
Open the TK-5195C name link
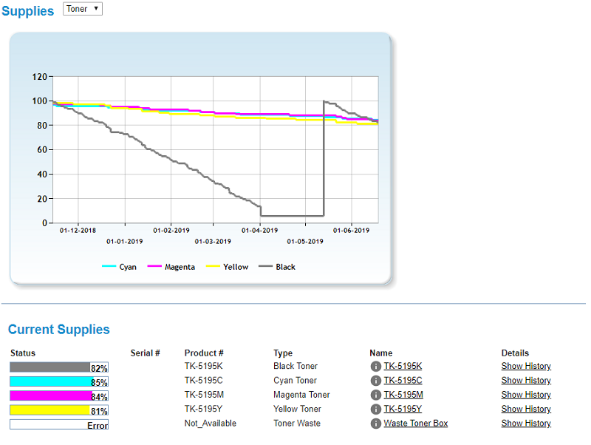pos(403,381)
